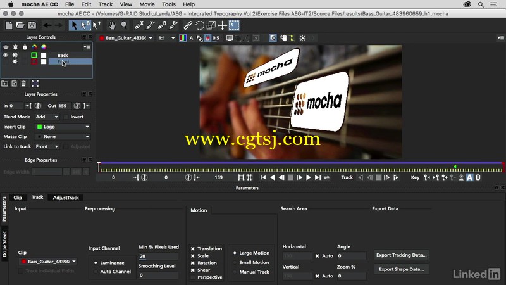
Task: Choose Add X-Spline to layer tool
Action: (151, 25)
